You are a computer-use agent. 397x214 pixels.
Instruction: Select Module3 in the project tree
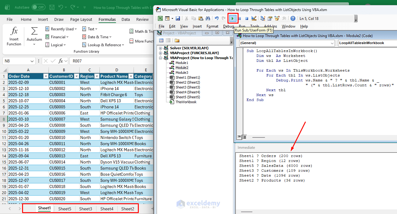pos(182,73)
